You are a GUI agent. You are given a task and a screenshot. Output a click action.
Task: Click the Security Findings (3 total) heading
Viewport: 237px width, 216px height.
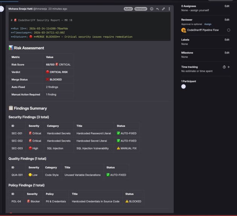[29, 117]
